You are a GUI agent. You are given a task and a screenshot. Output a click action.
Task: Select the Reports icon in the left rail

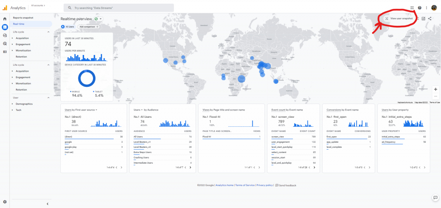click(5, 27)
